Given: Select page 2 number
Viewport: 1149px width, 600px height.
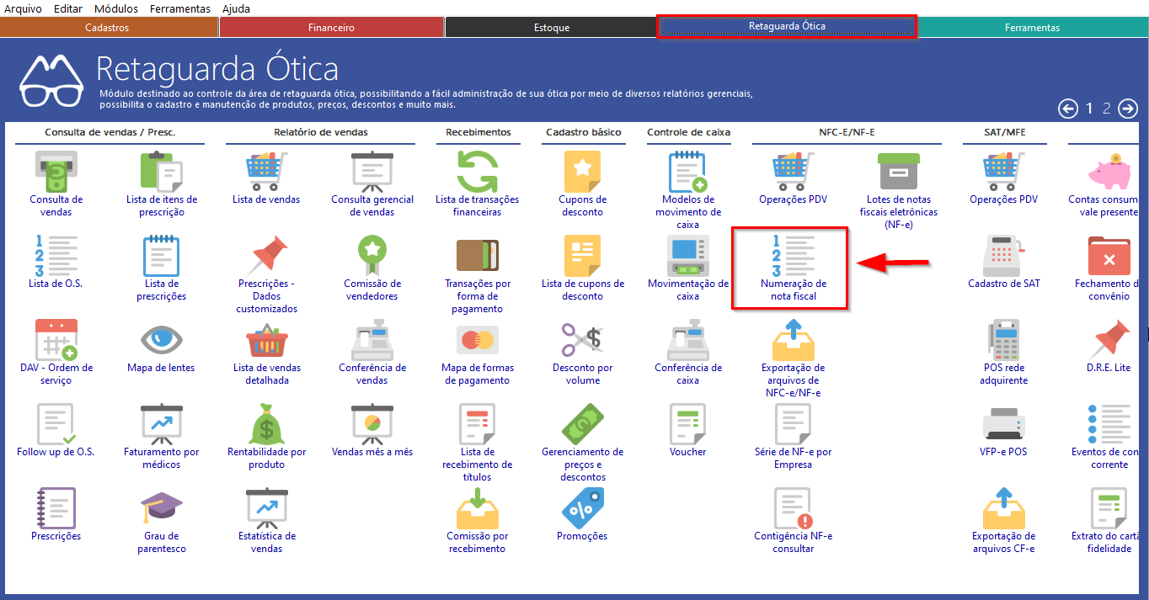Looking at the screenshot, I should coord(1107,109).
